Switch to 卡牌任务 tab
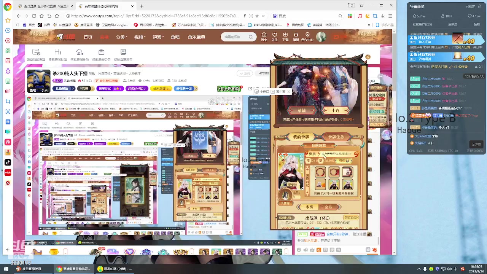This screenshot has height=274, width=487. [336, 137]
